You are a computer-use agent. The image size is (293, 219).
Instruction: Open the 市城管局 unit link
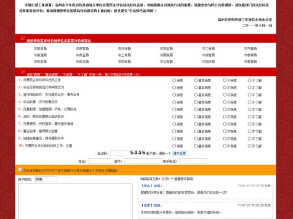pyautogui.click(x=208, y=55)
